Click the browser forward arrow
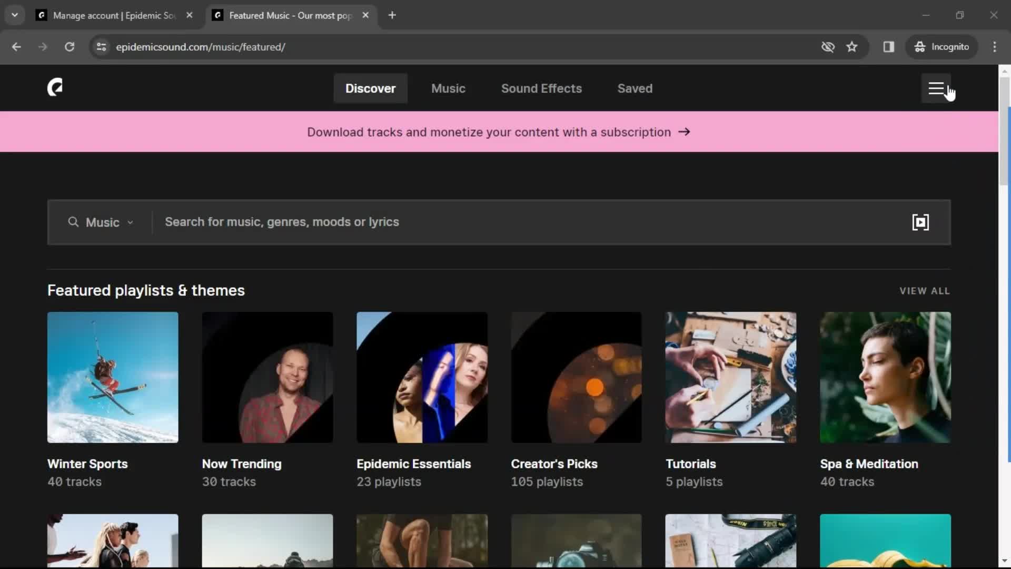Image resolution: width=1011 pixels, height=569 pixels. (43, 47)
